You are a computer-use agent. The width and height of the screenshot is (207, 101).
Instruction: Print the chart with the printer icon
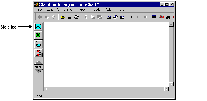tap(76, 17)
